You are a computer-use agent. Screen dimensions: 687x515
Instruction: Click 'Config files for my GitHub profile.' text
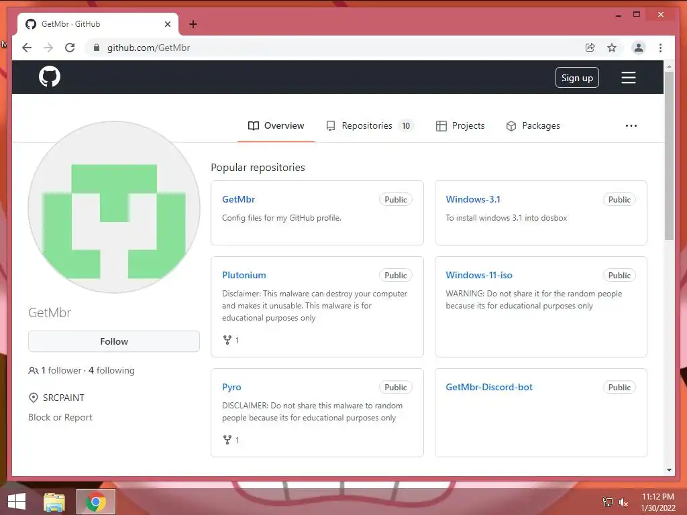tap(282, 218)
